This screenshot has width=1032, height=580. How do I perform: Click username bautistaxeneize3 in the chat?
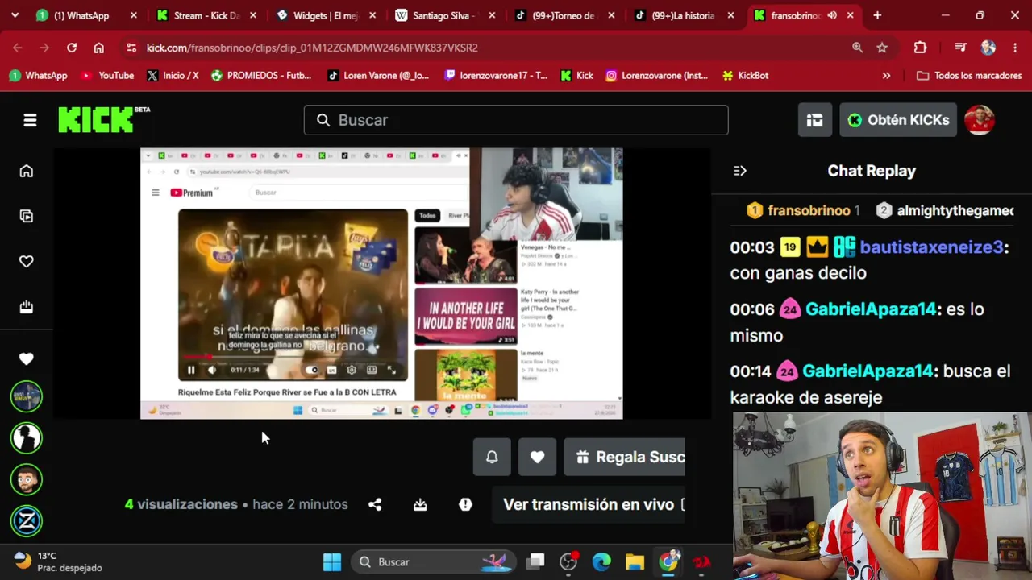click(x=931, y=247)
